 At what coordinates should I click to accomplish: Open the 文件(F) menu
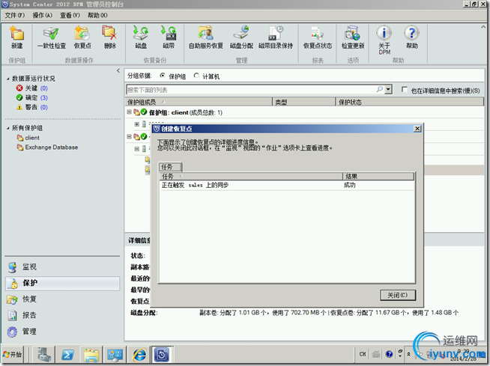point(15,15)
